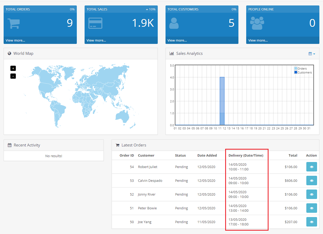Viewport: 323px width, 234px height.
Task: View order 53 for Calvin Despado
Action: pyautogui.click(x=311, y=181)
